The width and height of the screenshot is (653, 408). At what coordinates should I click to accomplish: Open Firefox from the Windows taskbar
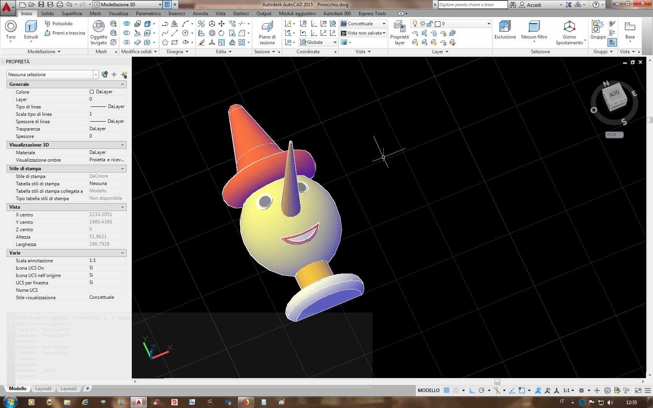click(x=246, y=402)
